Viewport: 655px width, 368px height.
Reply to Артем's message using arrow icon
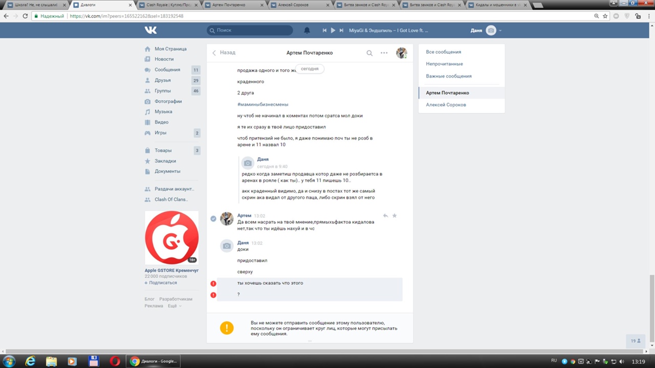coord(385,216)
